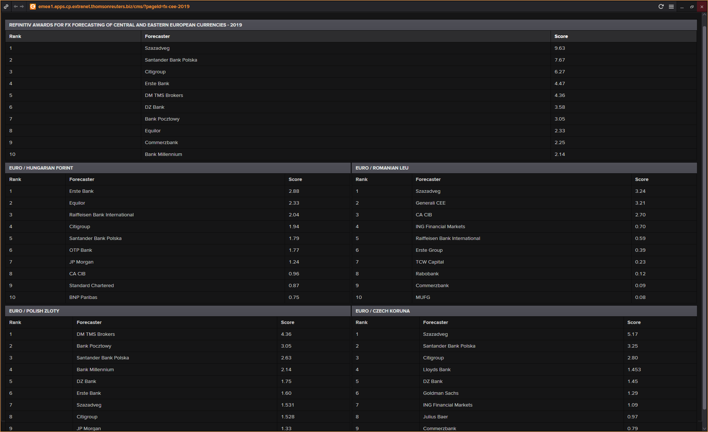Click scrollbar down arrow
This screenshot has width=708, height=432.
[704, 428]
